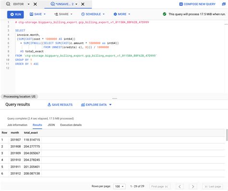Click the value 204.005067
The height and width of the screenshot is (191, 228).
tap(32, 153)
